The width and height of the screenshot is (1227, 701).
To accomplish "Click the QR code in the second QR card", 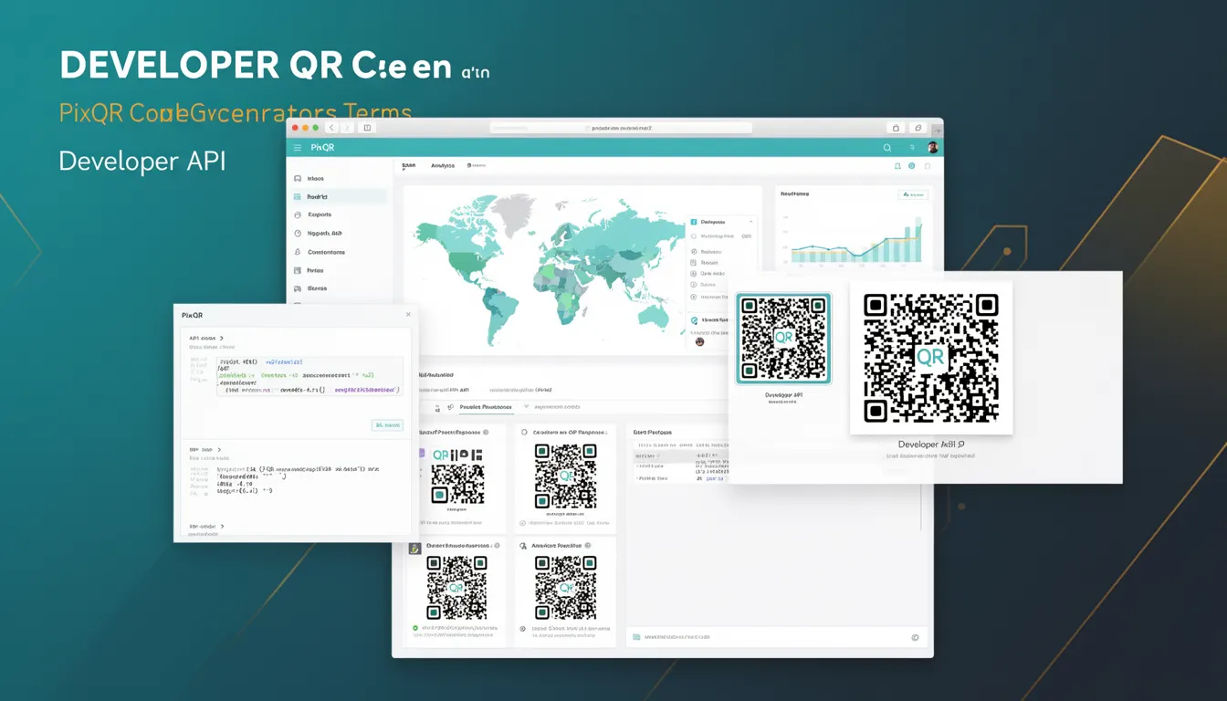I will [x=565, y=476].
